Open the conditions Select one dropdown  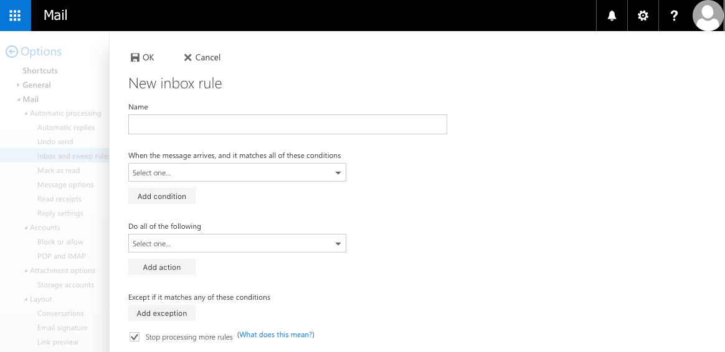tap(237, 173)
